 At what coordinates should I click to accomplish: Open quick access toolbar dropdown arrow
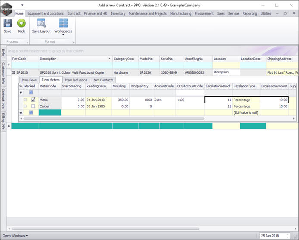coord(22,5)
